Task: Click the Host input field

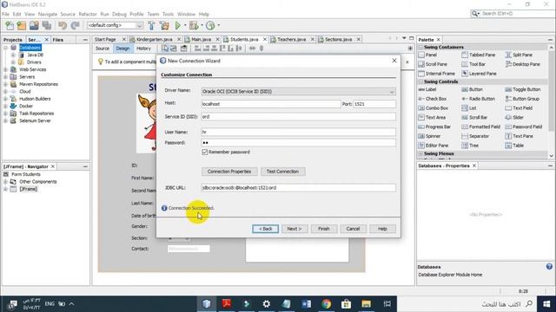Action: click(x=271, y=104)
